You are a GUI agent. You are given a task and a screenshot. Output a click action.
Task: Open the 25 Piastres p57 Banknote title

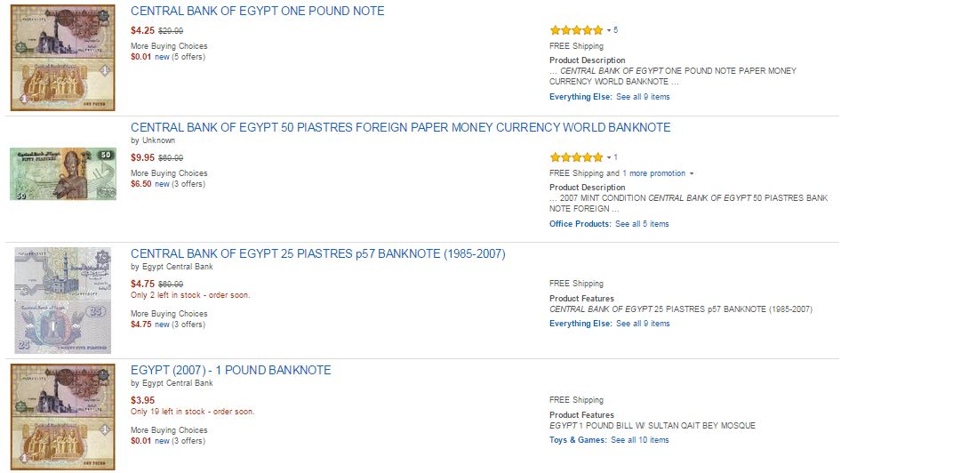point(317,253)
